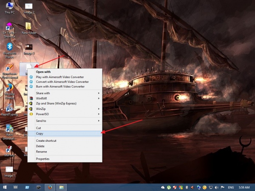Click the taskbar clock showing 5:59 AM

[x=244, y=187]
